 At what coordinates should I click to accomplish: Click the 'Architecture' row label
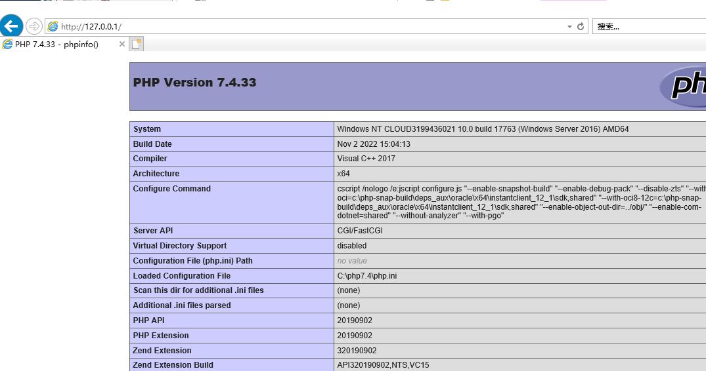[156, 173]
